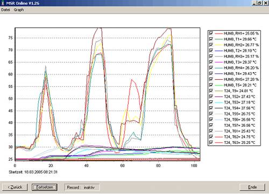Toggle the HUM8, RH2 series checkbox
This screenshot has width=269, height=194.
211,45
